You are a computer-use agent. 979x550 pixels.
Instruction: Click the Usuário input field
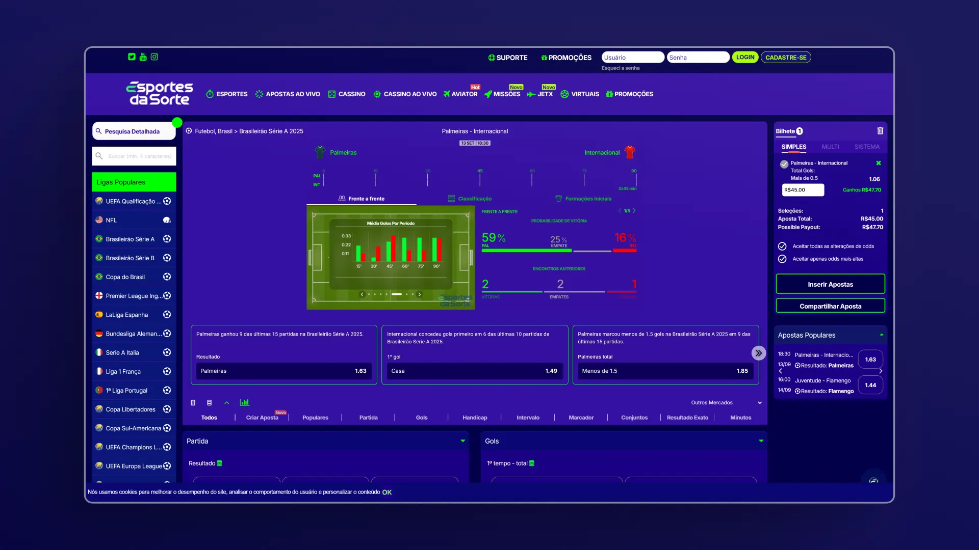pyautogui.click(x=633, y=58)
